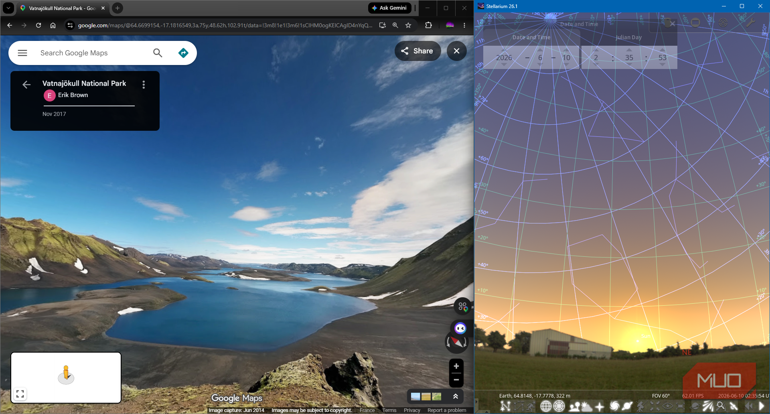The image size is (770, 414).
Task: Click the Google Maps search magnifier
Action: (x=158, y=53)
